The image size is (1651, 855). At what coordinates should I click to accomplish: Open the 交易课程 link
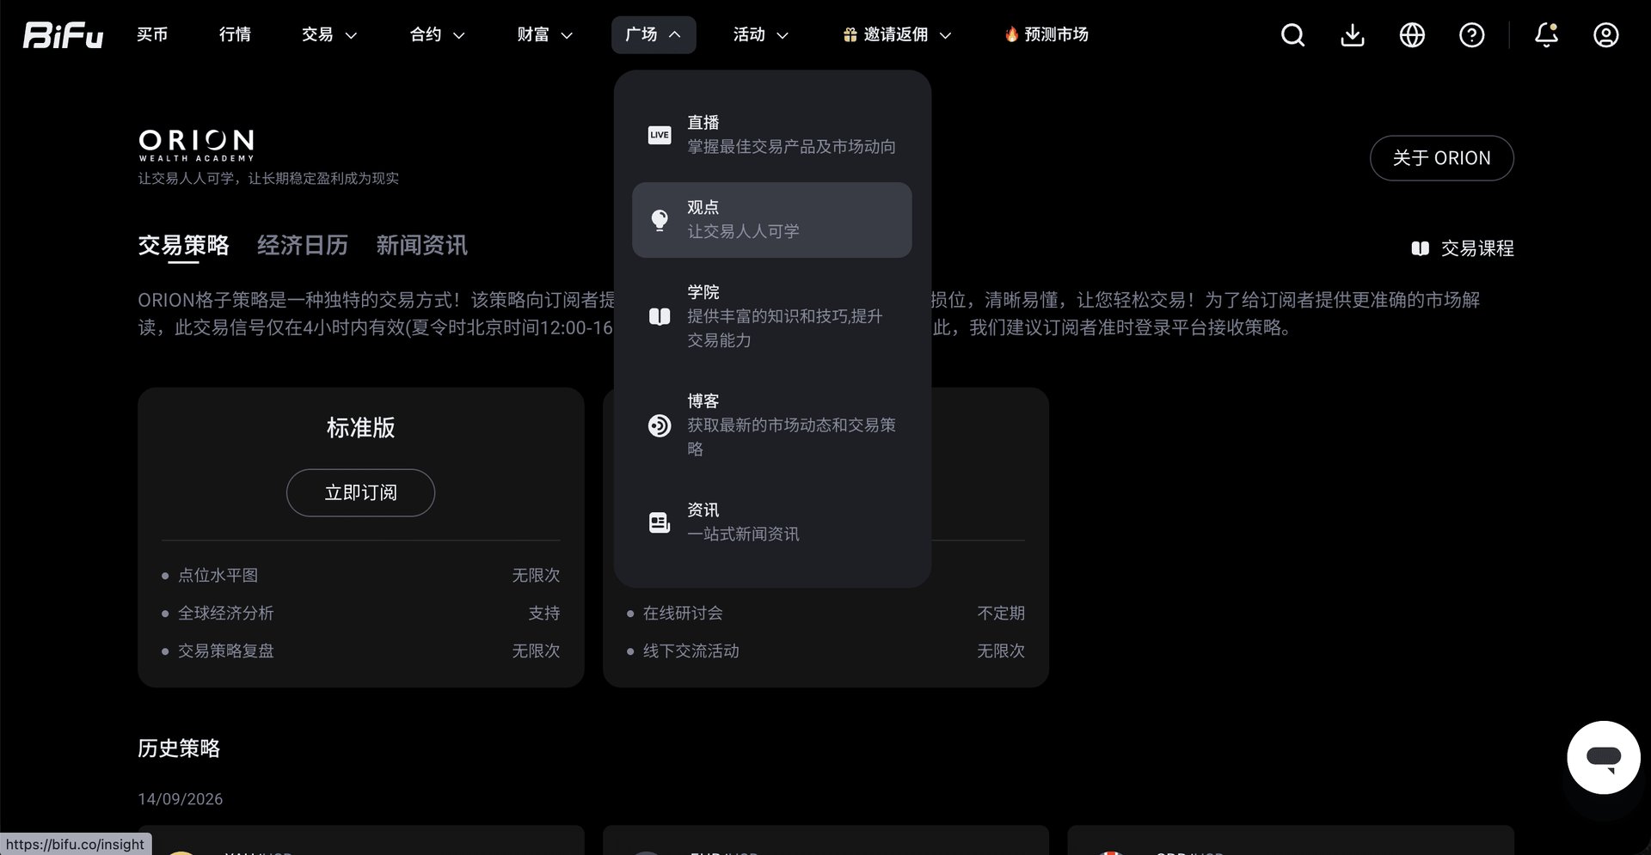pos(1463,248)
